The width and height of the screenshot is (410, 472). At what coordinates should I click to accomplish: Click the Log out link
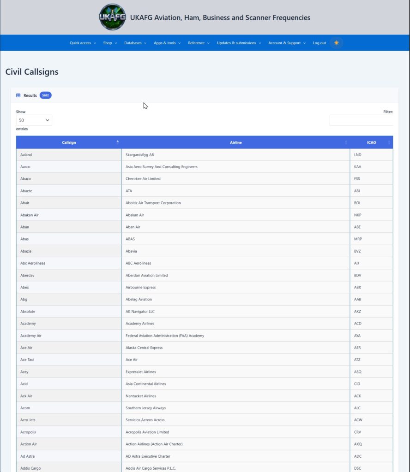click(x=319, y=43)
